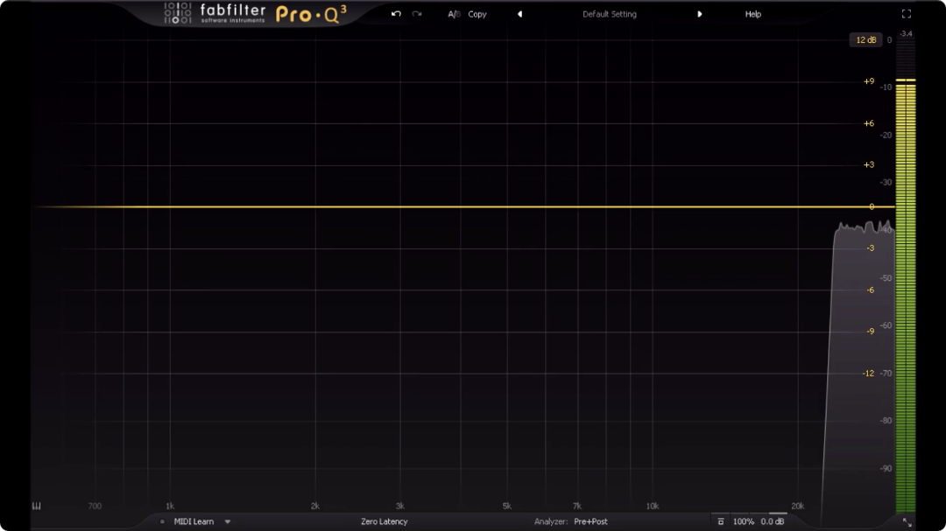The width and height of the screenshot is (946, 531).
Task: Click the output options icon beside 100%
Action: click(720, 521)
